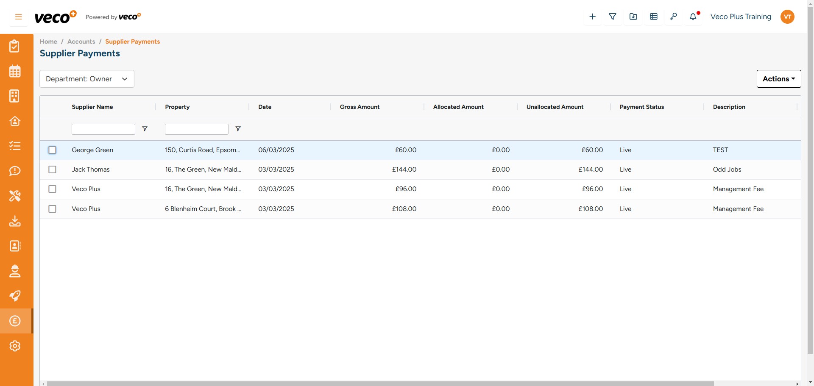814x386 pixels.
Task: Click the plus add icon in header
Action: (x=592, y=17)
